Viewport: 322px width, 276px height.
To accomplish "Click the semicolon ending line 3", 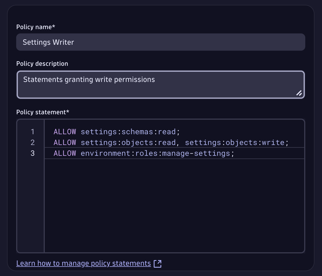I will 232,153.
